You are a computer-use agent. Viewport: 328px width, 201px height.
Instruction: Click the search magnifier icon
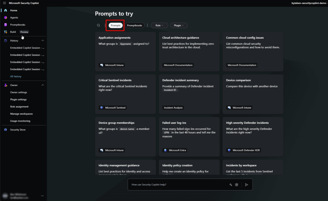pos(99,25)
